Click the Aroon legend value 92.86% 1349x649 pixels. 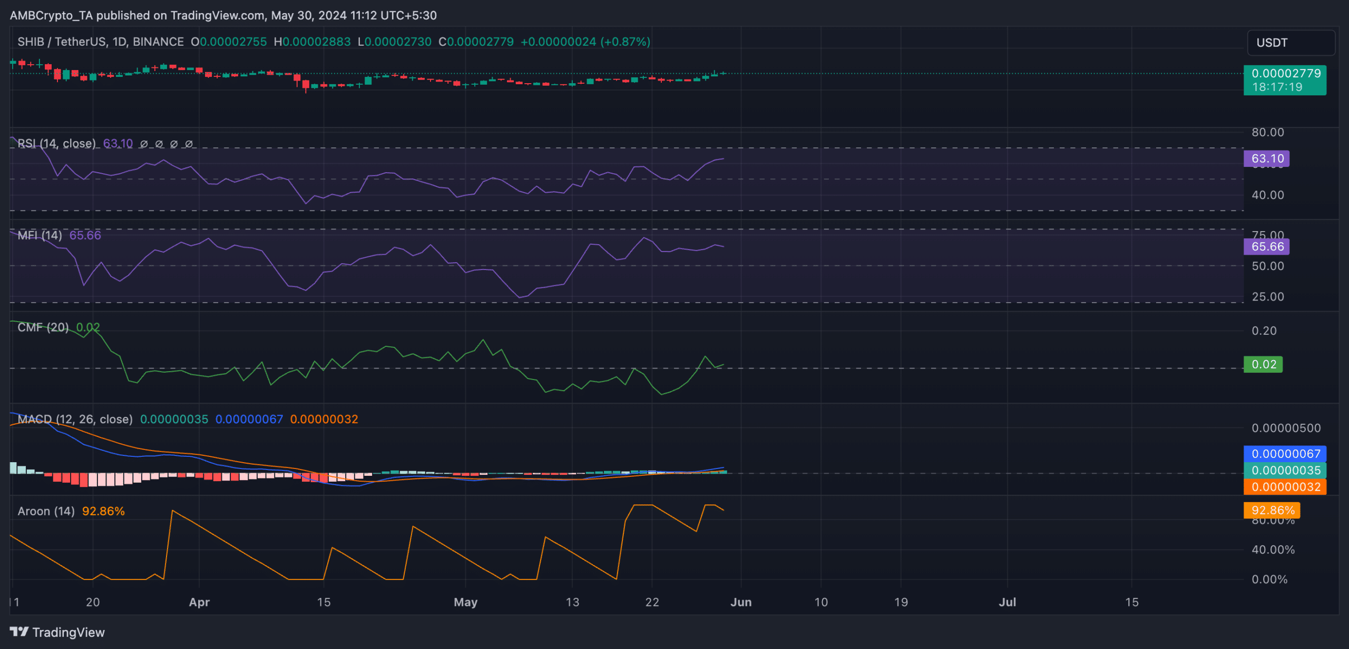[103, 511]
